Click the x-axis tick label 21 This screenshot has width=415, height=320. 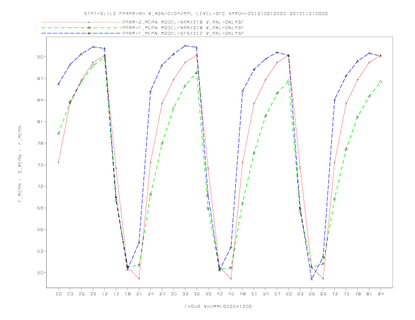(139, 294)
